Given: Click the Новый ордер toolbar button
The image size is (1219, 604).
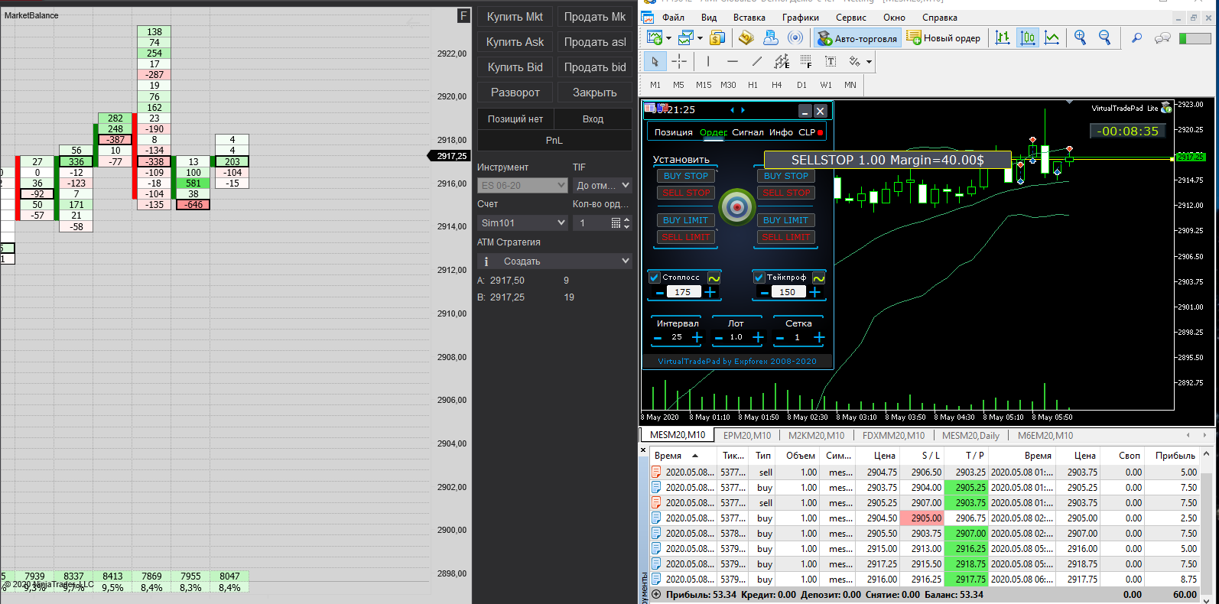Looking at the screenshot, I should tap(944, 38).
